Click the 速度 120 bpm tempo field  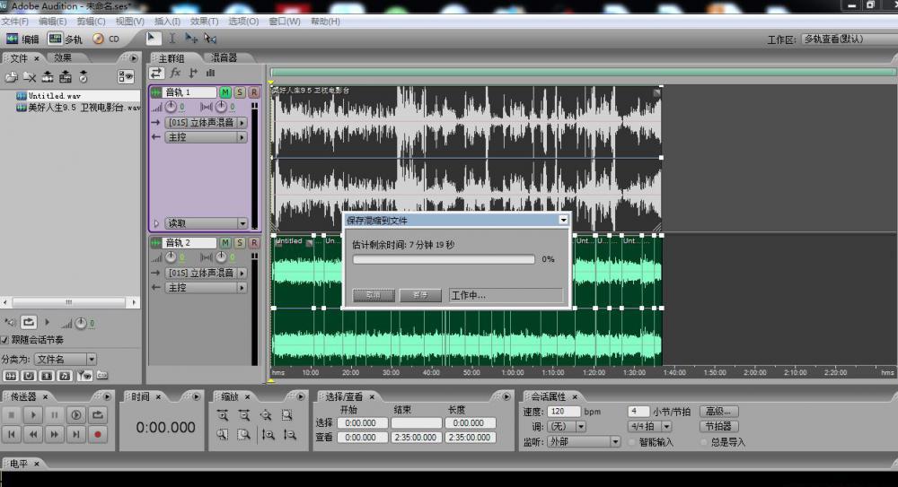(x=564, y=412)
